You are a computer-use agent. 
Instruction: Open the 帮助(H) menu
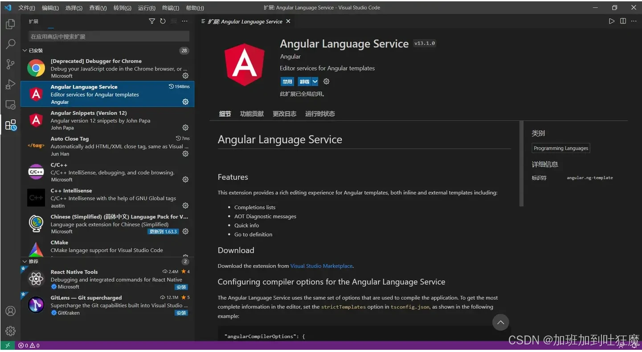195,8
